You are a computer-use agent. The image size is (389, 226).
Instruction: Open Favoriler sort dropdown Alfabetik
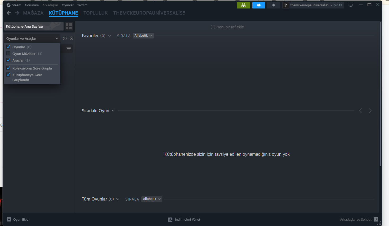pyautogui.click(x=143, y=36)
